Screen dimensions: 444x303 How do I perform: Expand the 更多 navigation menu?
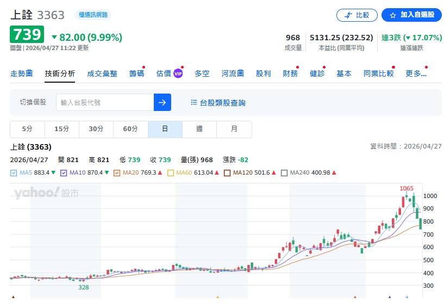click(x=416, y=73)
